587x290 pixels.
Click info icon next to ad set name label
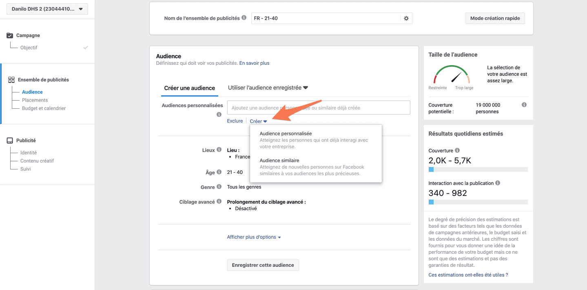click(244, 18)
